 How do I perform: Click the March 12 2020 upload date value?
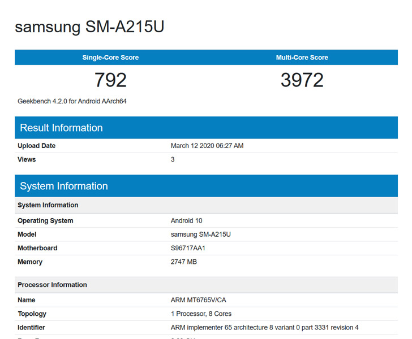[207, 146]
